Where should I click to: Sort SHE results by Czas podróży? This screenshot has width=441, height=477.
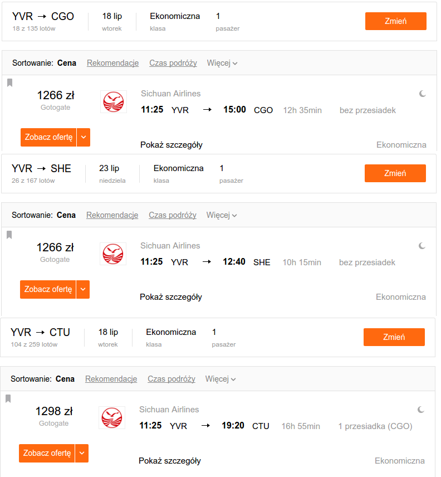(172, 215)
